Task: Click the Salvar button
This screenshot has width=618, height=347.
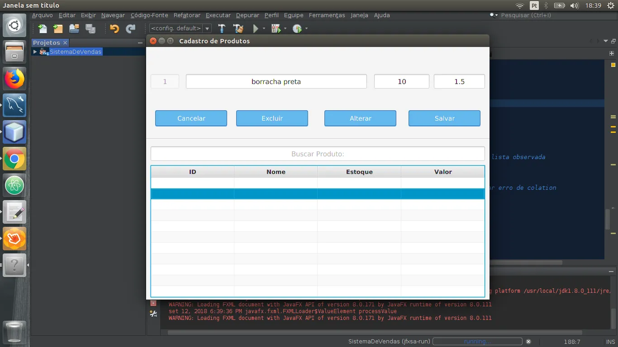Action: pos(444,118)
